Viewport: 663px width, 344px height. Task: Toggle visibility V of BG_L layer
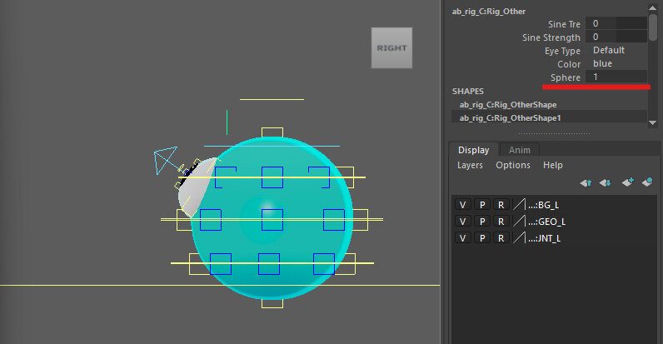(x=463, y=204)
